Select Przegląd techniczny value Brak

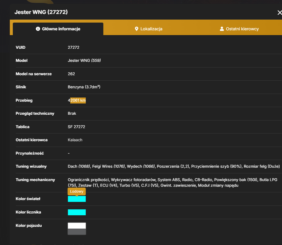tap(72, 114)
